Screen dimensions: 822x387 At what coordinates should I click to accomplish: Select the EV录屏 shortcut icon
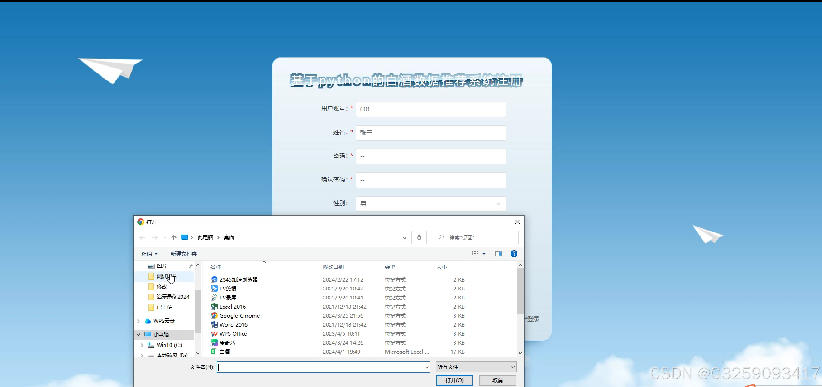point(214,298)
